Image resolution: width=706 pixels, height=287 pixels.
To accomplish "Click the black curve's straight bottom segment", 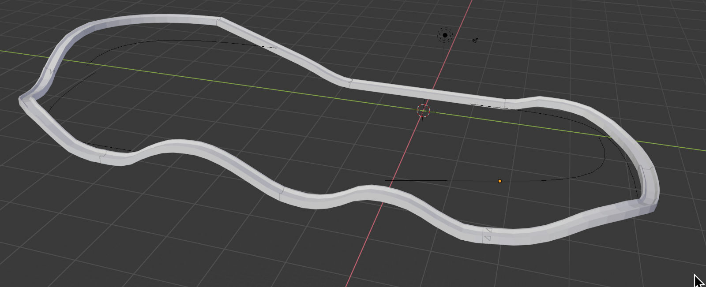I will [x=441, y=180].
